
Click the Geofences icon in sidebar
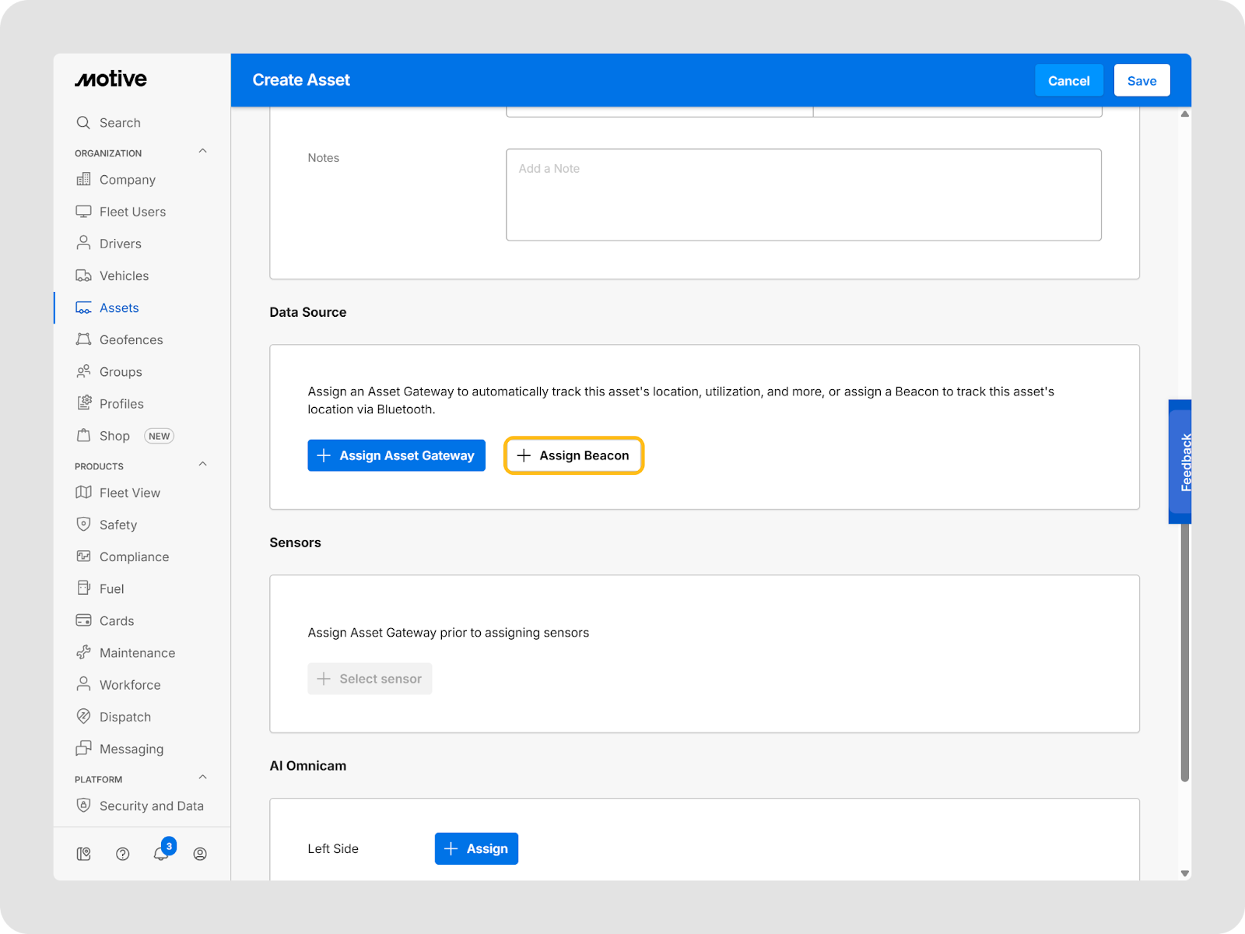tap(83, 339)
